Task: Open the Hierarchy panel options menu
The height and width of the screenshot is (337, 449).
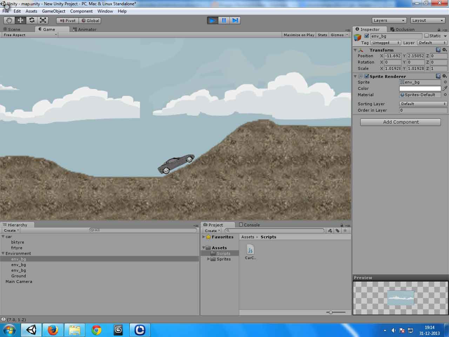Action: (196, 226)
